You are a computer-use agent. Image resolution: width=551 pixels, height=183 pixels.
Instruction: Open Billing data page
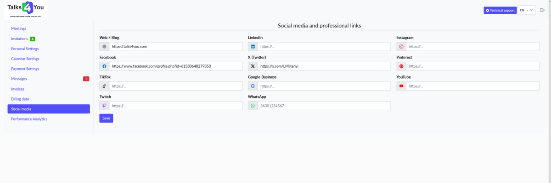20,99
